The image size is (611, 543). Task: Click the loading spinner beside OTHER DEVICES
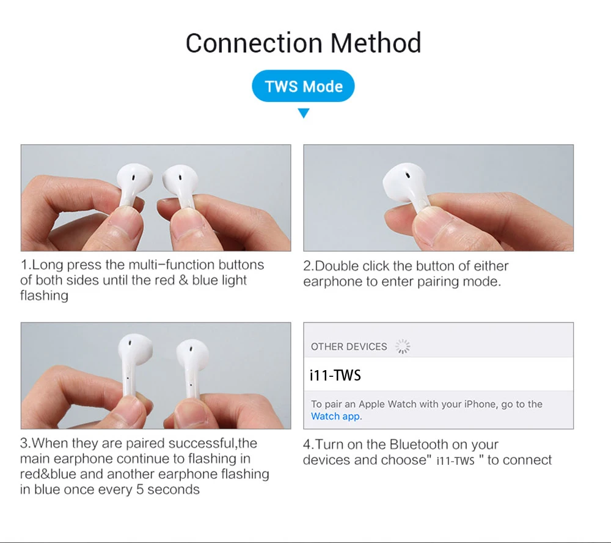pos(403,346)
